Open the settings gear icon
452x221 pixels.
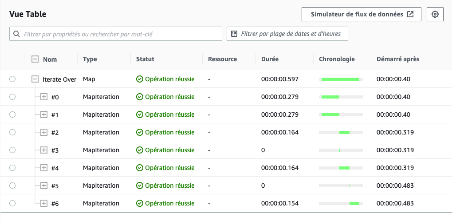point(435,15)
